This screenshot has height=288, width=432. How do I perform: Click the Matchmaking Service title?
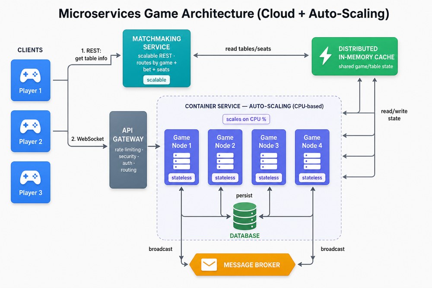click(156, 43)
